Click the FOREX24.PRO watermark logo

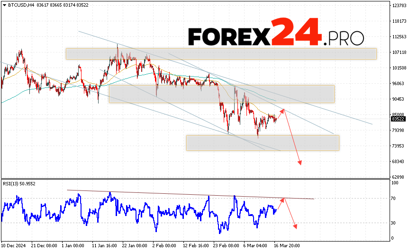(276, 33)
